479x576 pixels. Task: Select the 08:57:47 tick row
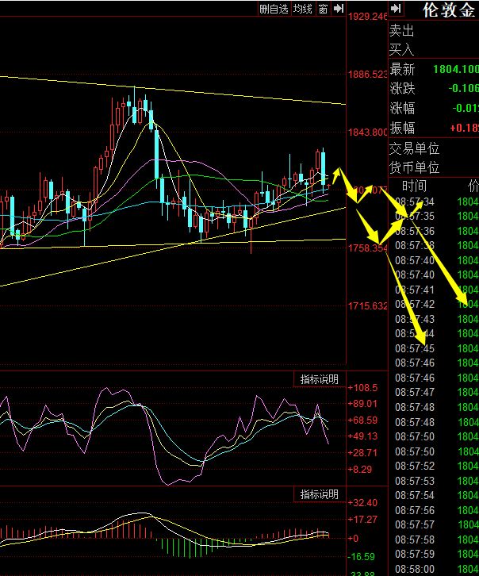pos(434,392)
